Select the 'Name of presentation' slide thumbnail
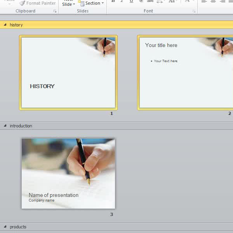 [68, 174]
